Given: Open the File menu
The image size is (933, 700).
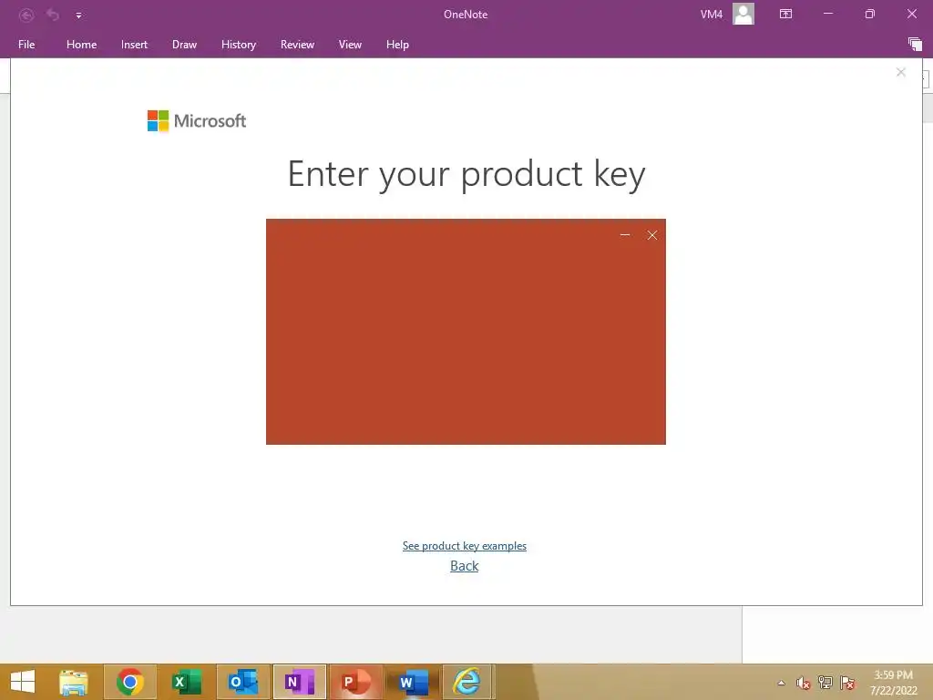Looking at the screenshot, I should [x=26, y=45].
